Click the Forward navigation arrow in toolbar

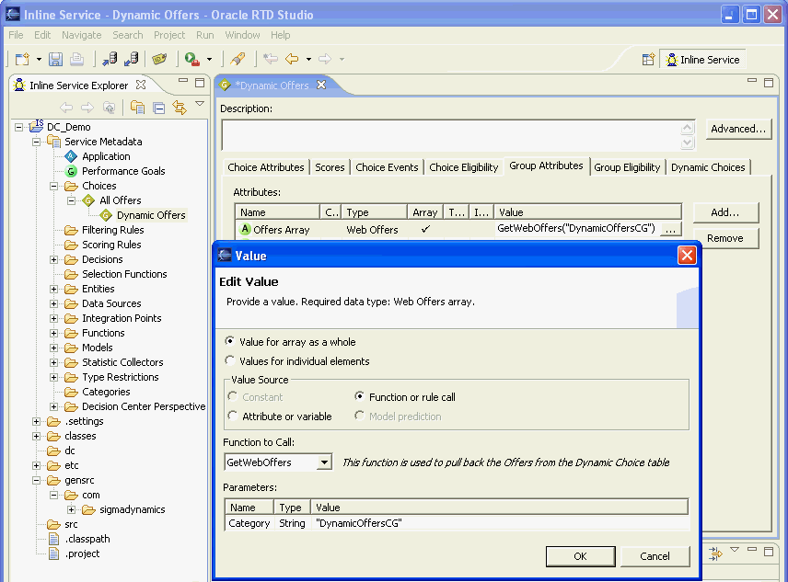pyautogui.click(x=325, y=59)
